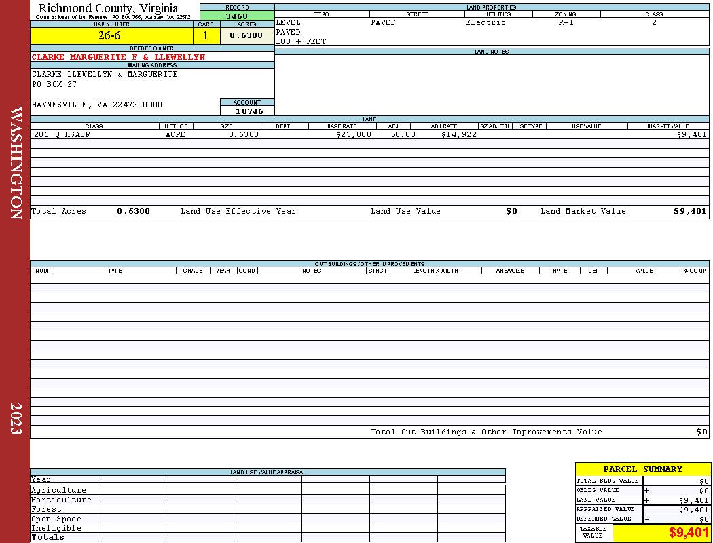The height and width of the screenshot is (543, 713).
Task: Click the land properties class value 2
Action: coord(654,22)
